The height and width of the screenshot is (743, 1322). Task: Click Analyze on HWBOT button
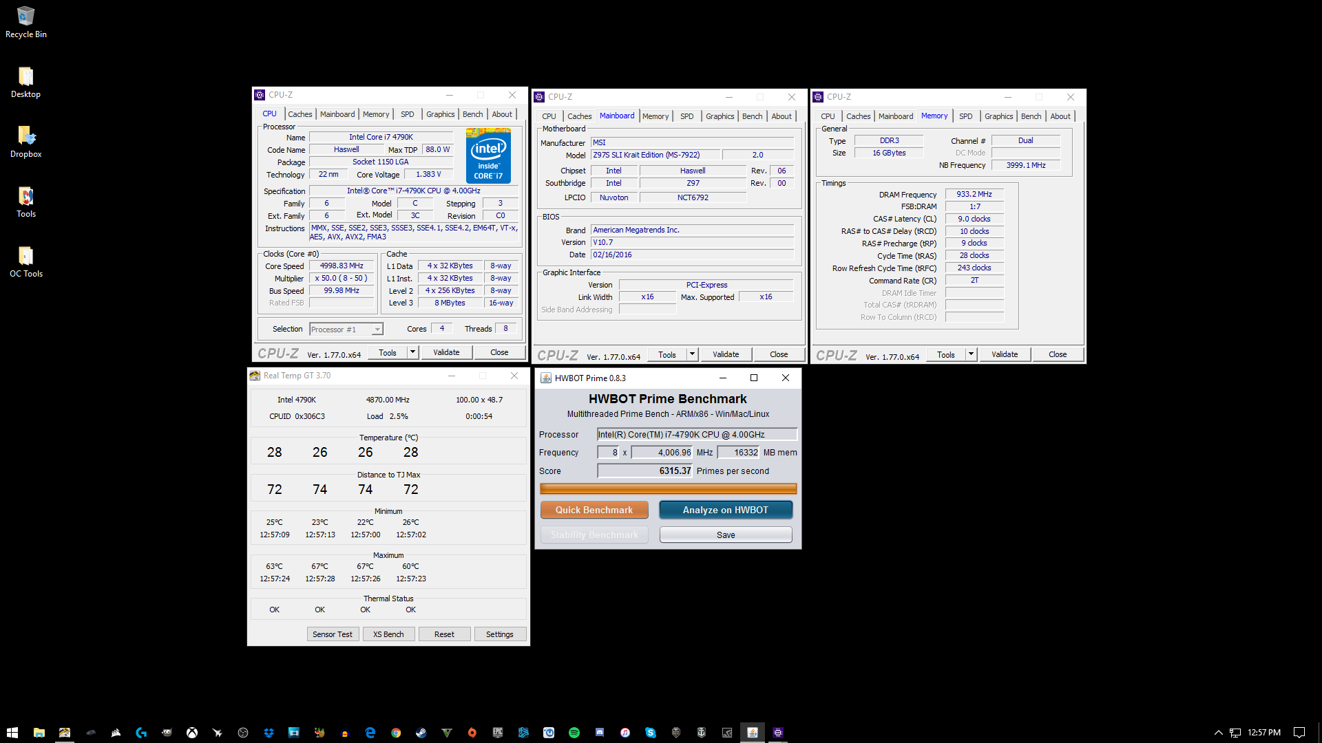tap(726, 510)
